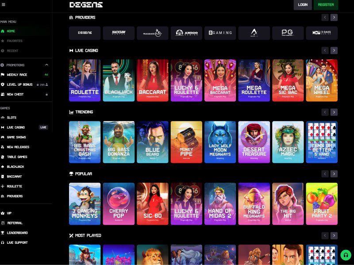Image resolution: width=354 pixels, height=265 pixels.
Task: Open Mega Wheel live game
Action: point(322,80)
